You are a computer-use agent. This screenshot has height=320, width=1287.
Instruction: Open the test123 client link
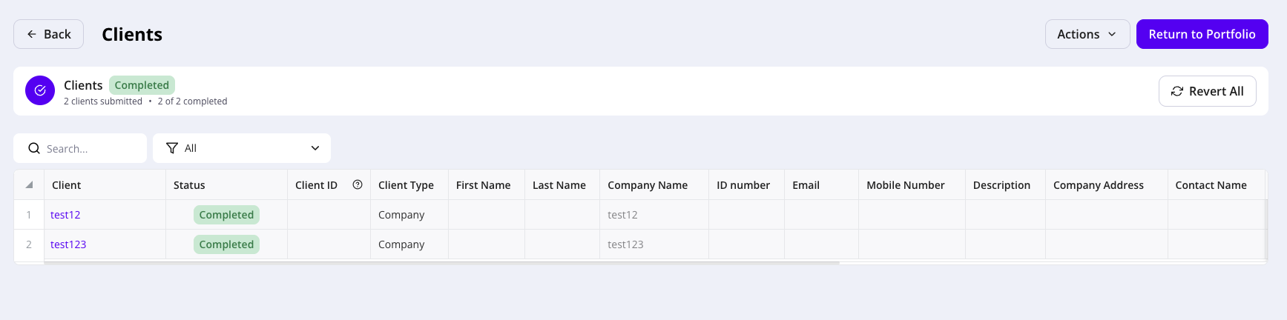click(68, 244)
